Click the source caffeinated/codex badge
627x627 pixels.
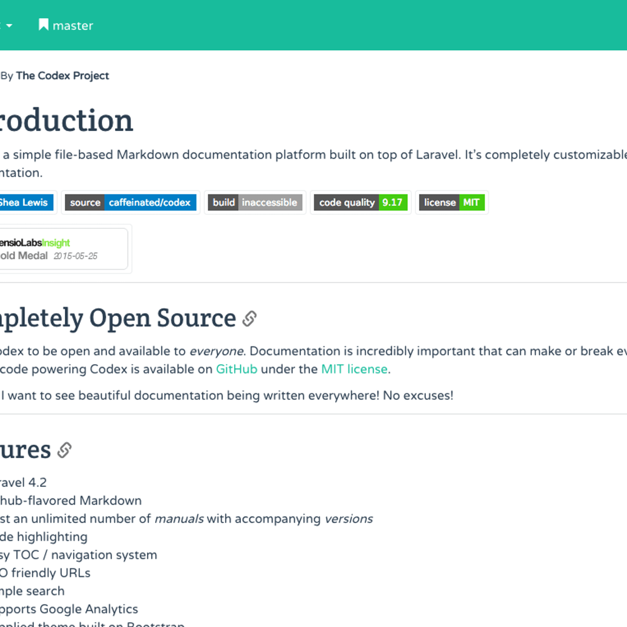pos(130,203)
